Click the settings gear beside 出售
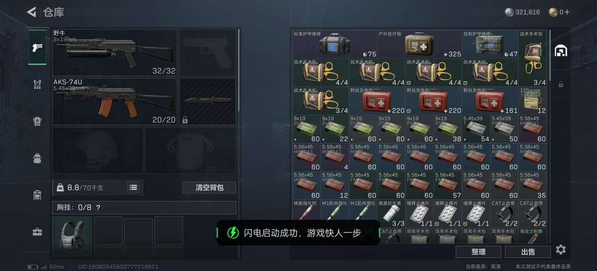The image size is (597, 271). click(x=561, y=249)
